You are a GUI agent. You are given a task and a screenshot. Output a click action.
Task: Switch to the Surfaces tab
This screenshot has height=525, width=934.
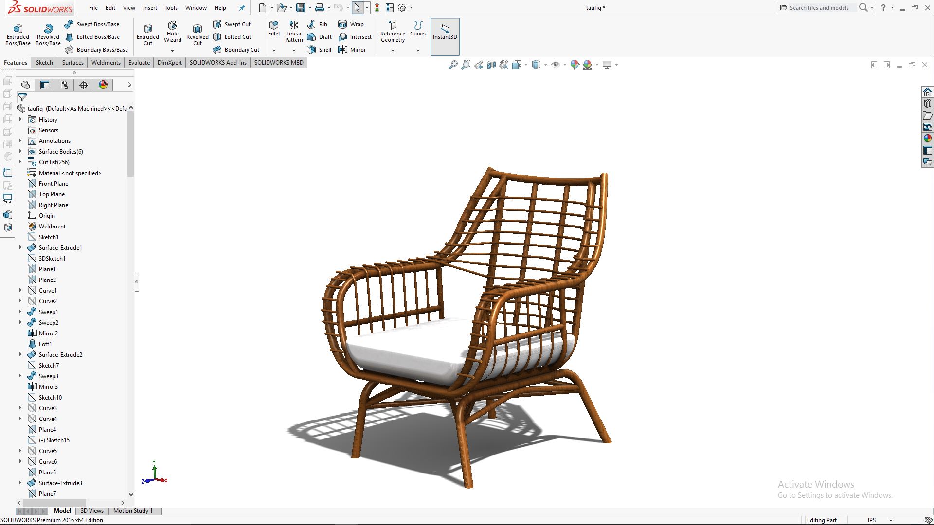[73, 62]
